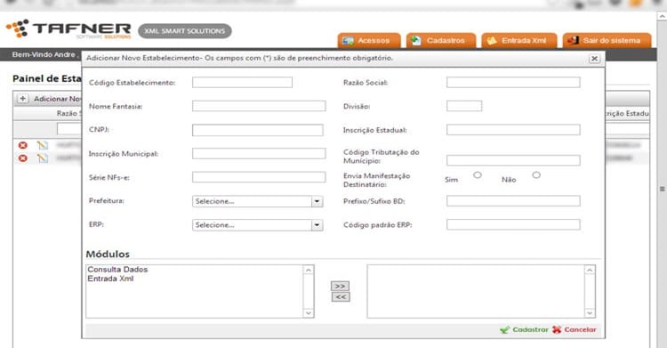Click delete icon on second table row
The image size is (667, 348).
(22, 158)
